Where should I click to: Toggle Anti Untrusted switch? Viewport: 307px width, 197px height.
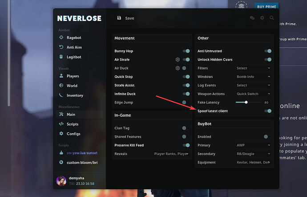tap(268, 51)
